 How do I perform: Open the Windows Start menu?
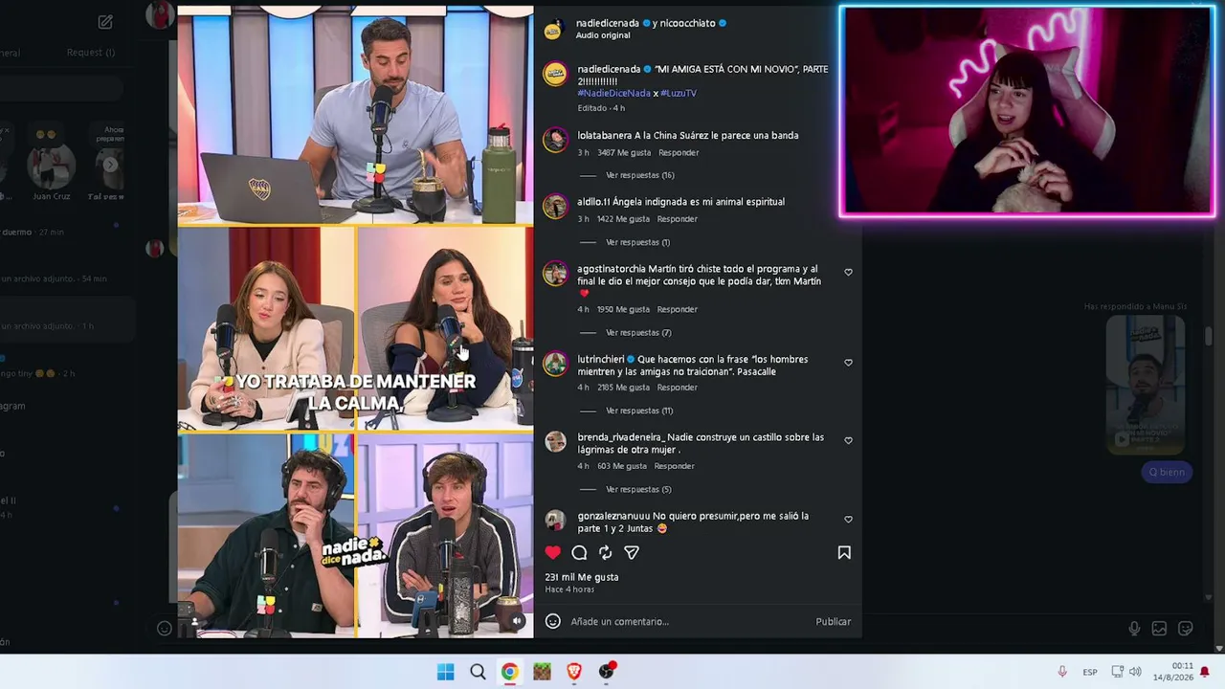pos(446,672)
